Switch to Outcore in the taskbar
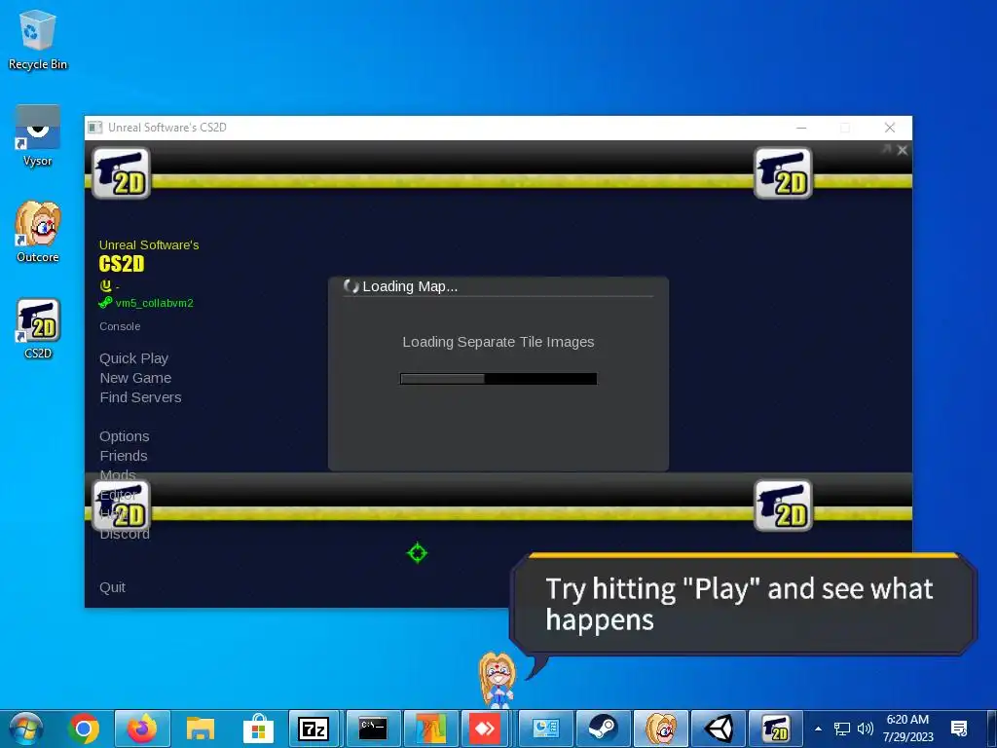This screenshot has height=748, width=997. tap(661, 729)
